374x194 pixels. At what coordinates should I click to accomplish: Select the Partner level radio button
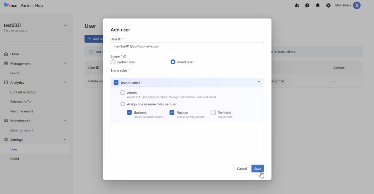pyautogui.click(x=113, y=62)
